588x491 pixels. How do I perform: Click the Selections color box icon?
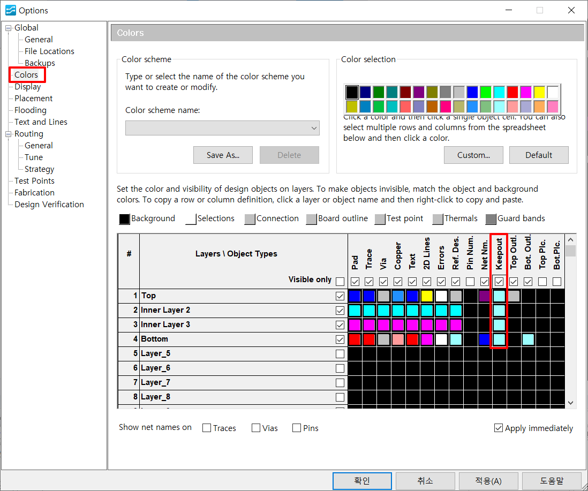pos(191,219)
